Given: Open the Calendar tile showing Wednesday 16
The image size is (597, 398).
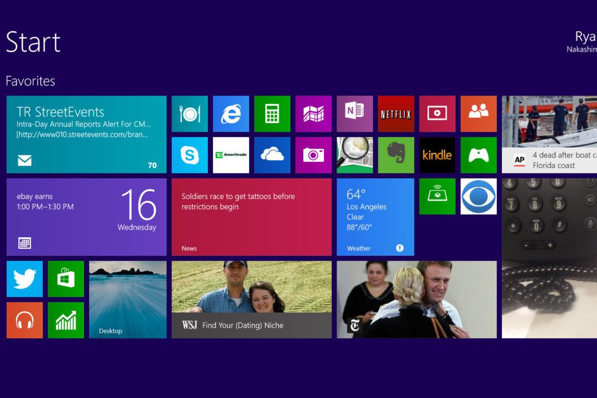Looking at the screenshot, I should click(86, 217).
